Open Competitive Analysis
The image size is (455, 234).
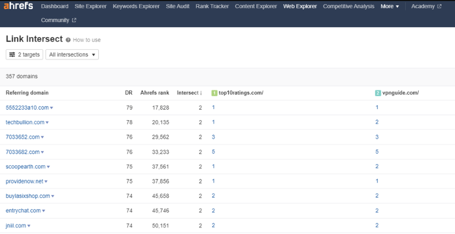tap(348, 6)
